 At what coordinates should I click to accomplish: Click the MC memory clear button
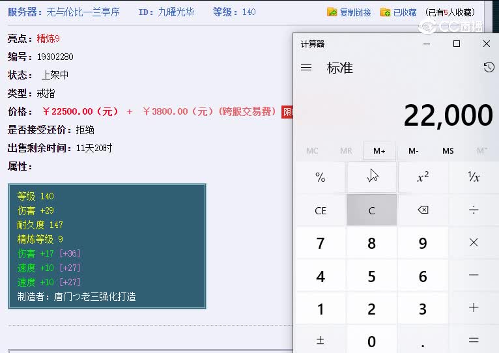point(312,151)
